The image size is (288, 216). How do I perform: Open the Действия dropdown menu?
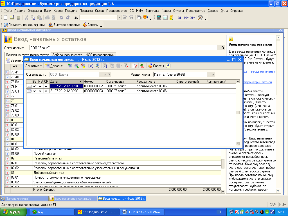click(33, 66)
